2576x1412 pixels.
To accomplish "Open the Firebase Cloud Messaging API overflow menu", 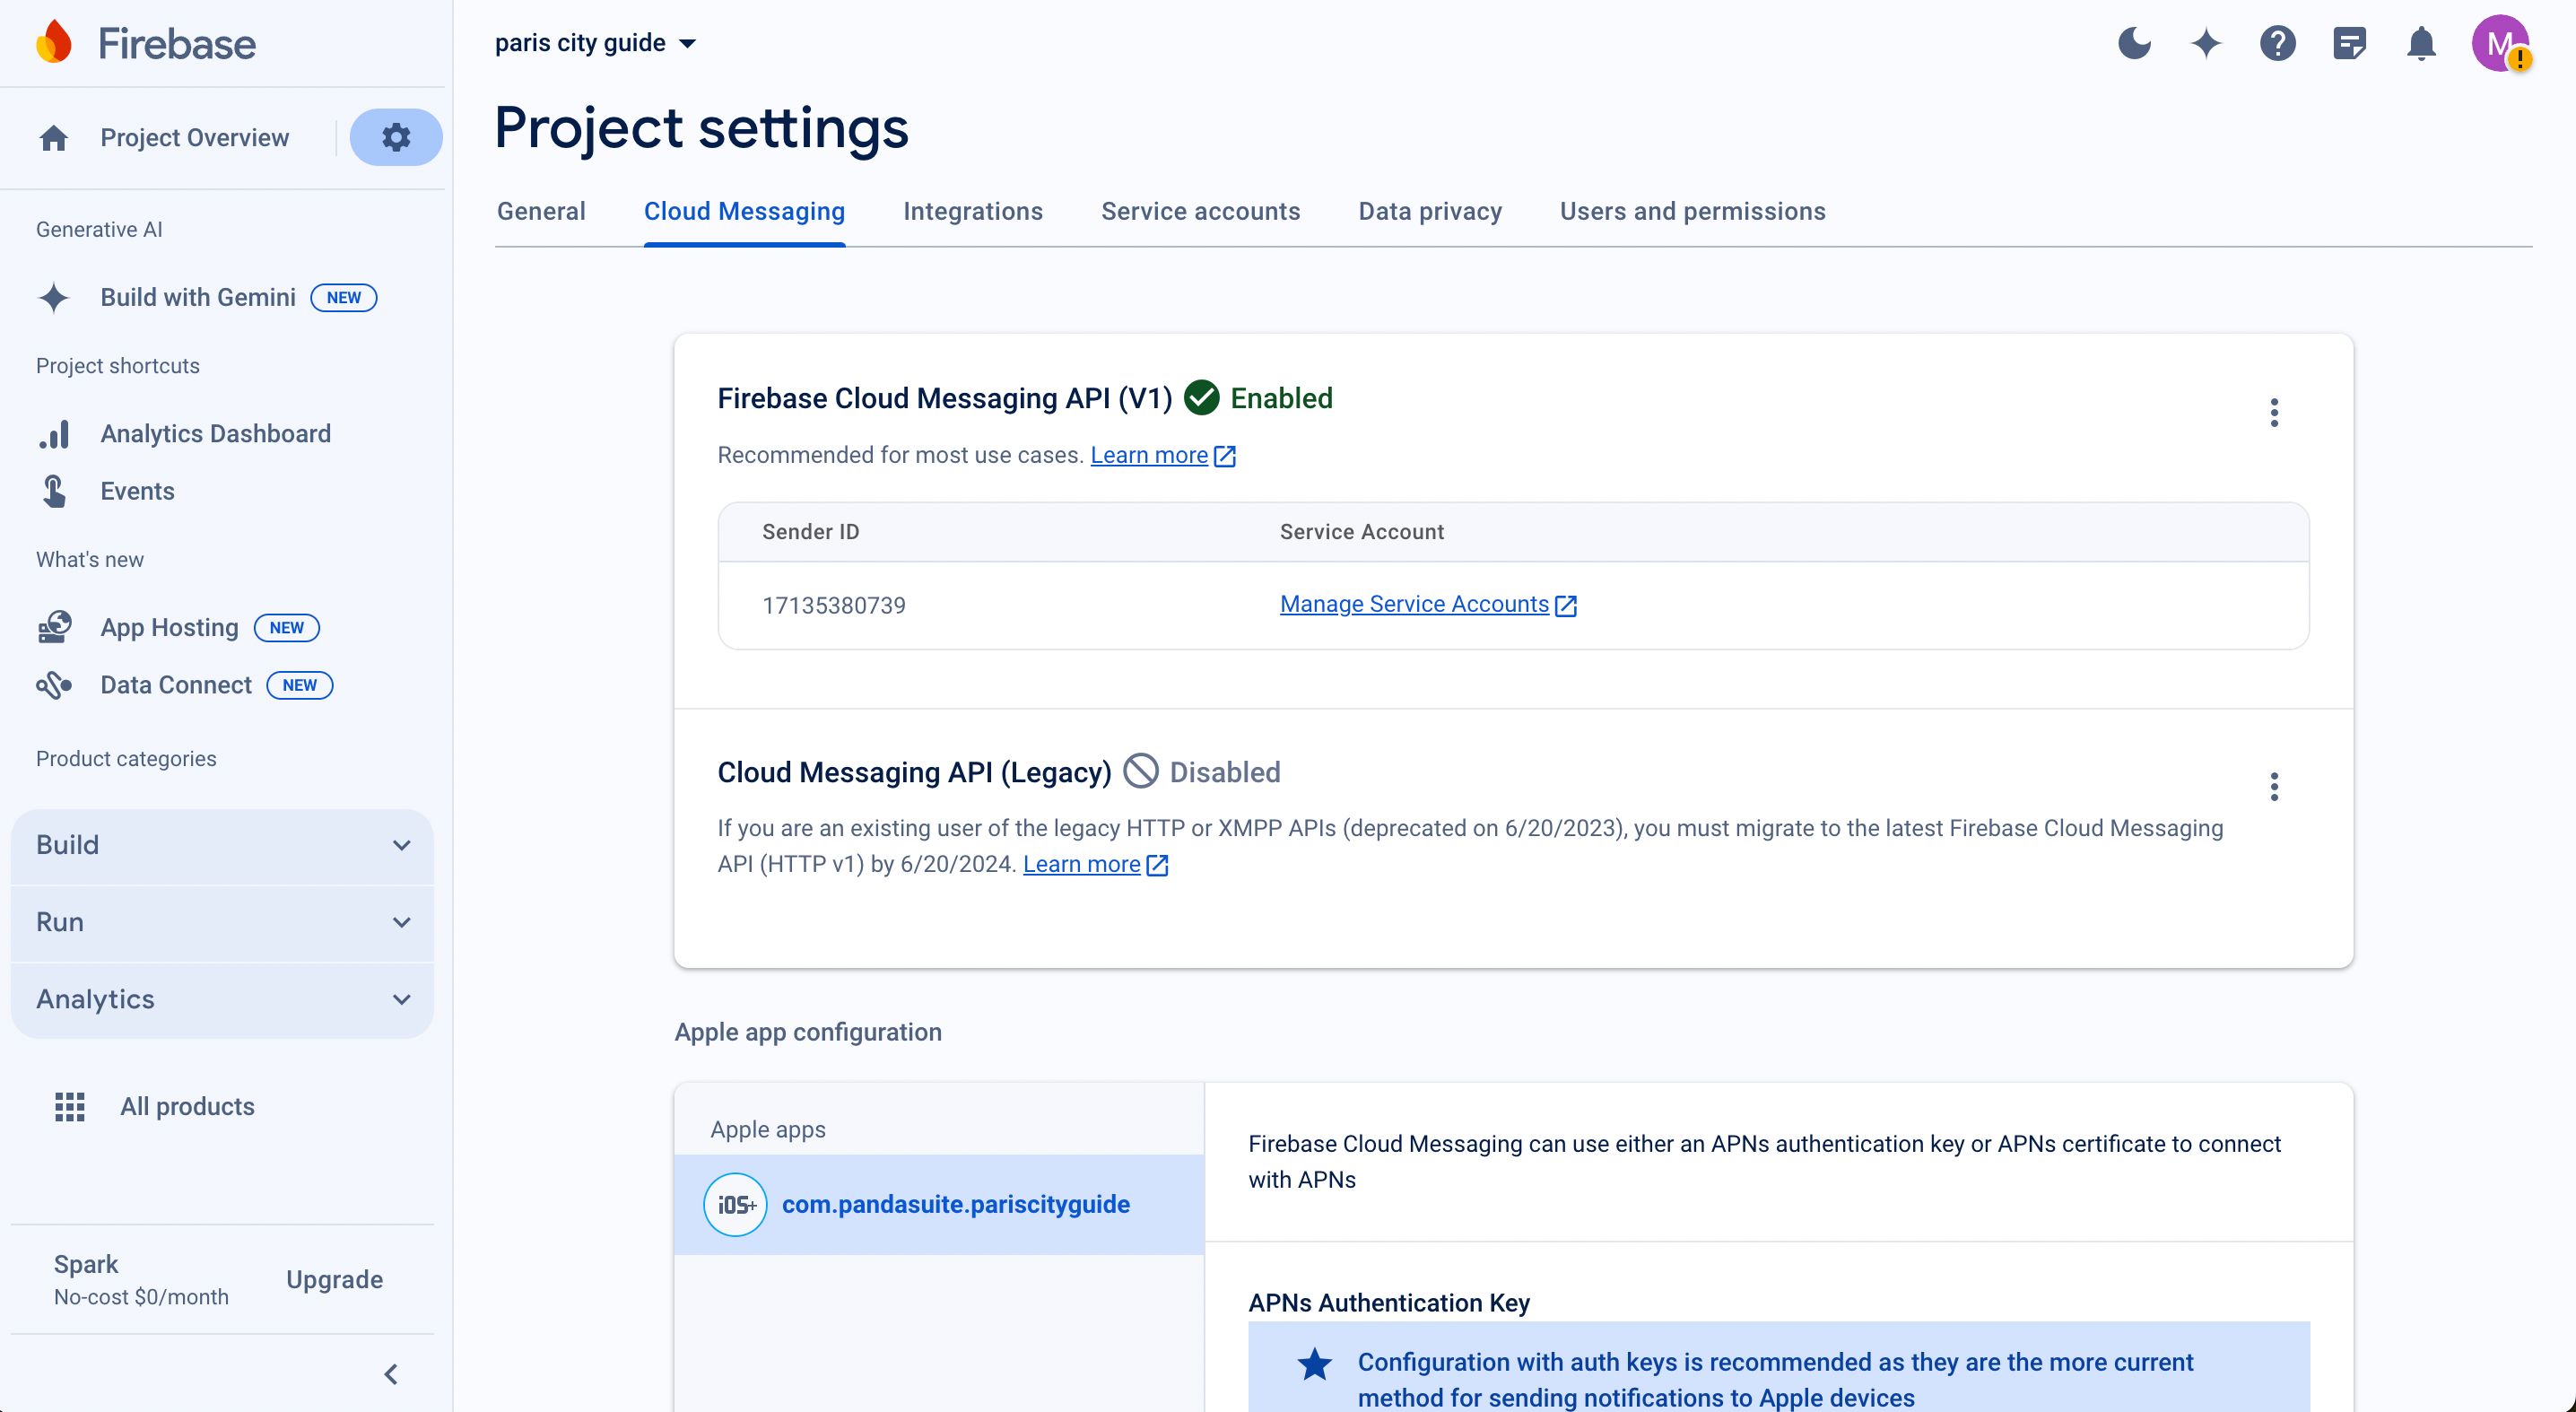I will (2274, 412).
